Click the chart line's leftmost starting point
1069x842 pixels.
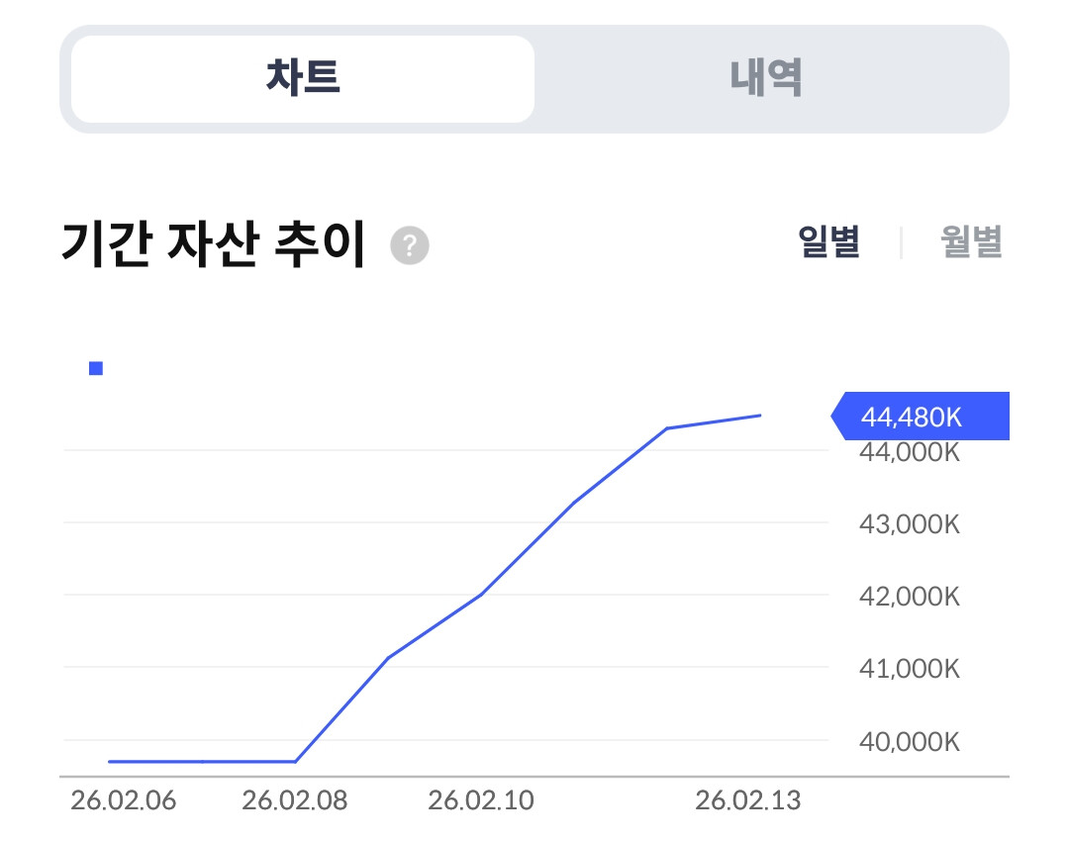point(110,762)
